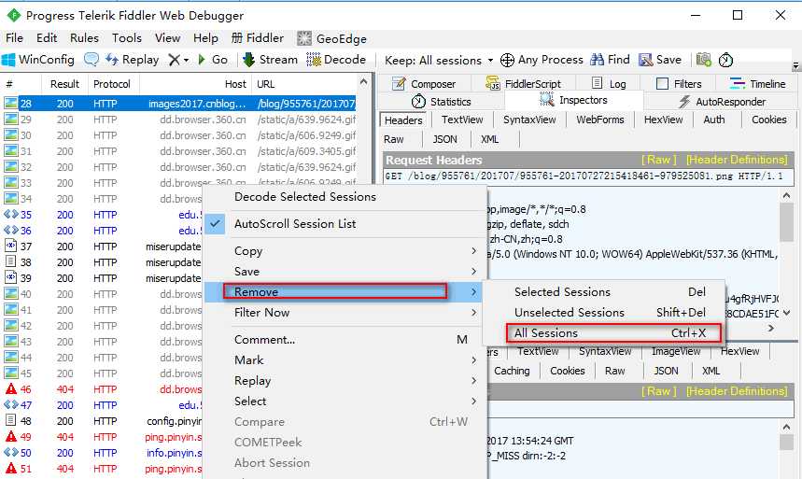The height and width of the screenshot is (479, 802).
Task: Expand the Filter Now submenu
Action: 345,313
